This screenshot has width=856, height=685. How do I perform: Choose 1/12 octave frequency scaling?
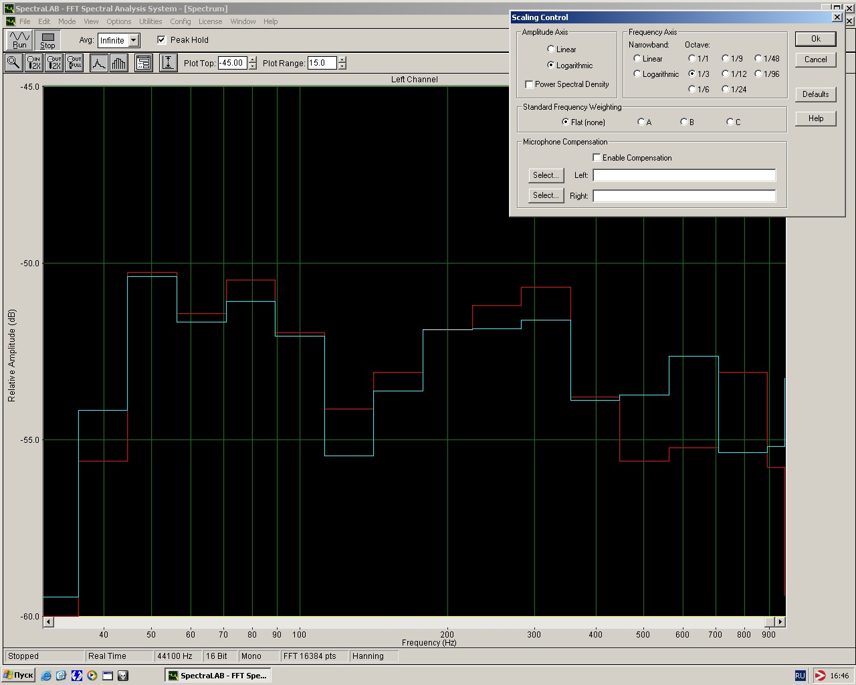(726, 74)
